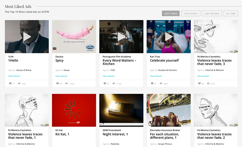Click the Kit Kat brand name above title

tap(59, 130)
